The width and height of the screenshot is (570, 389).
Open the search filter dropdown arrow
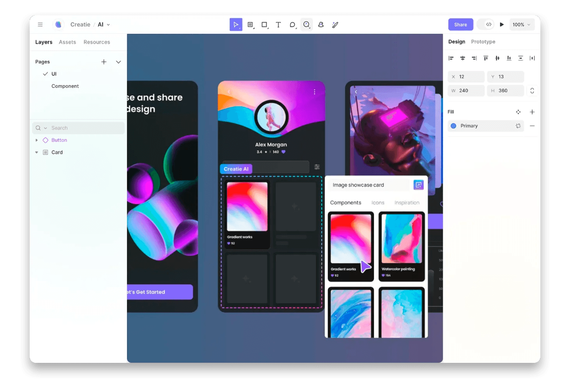coord(45,128)
